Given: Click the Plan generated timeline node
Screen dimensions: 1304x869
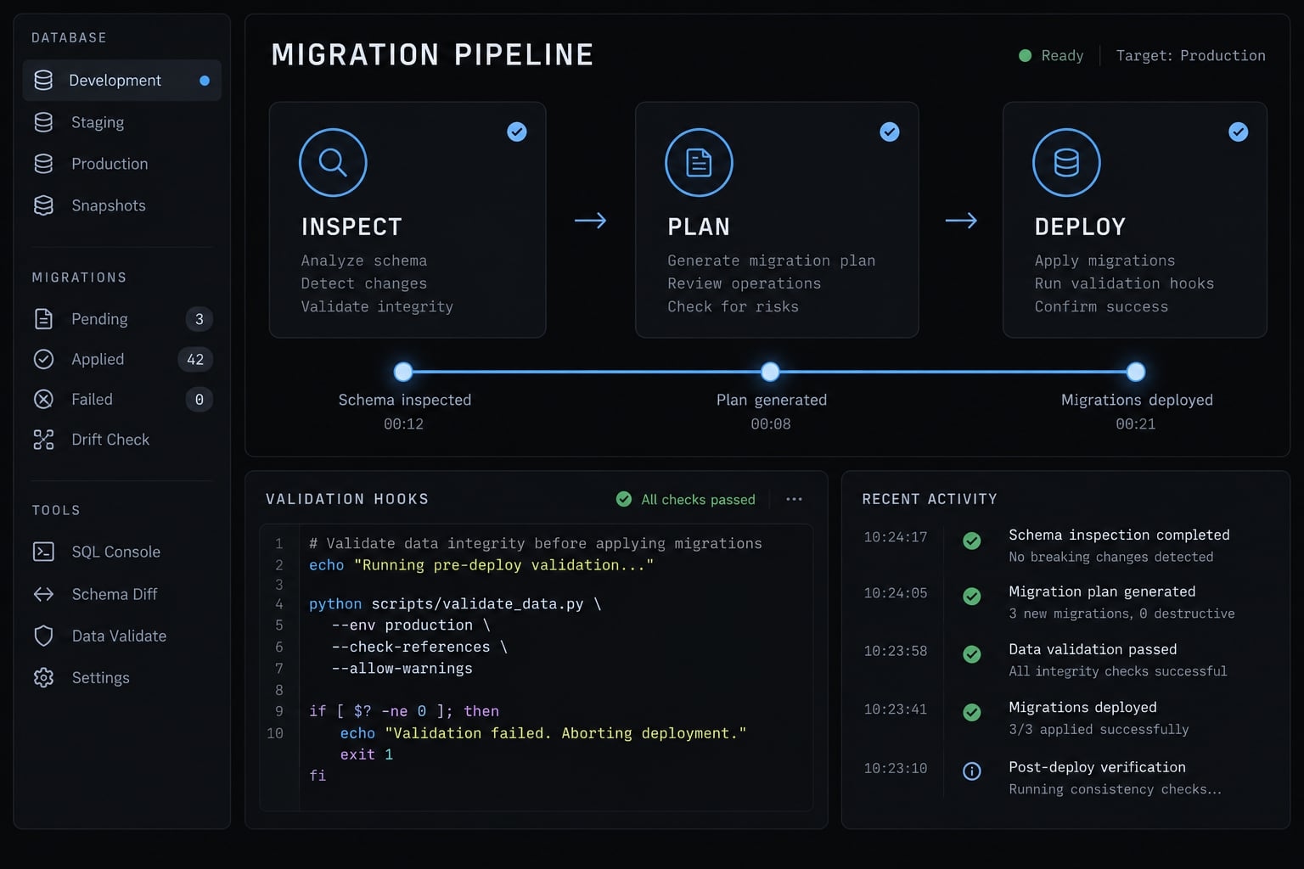Looking at the screenshot, I should 770,371.
